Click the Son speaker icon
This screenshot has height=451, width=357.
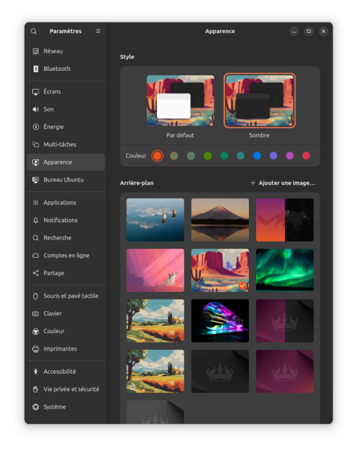pyautogui.click(x=35, y=110)
